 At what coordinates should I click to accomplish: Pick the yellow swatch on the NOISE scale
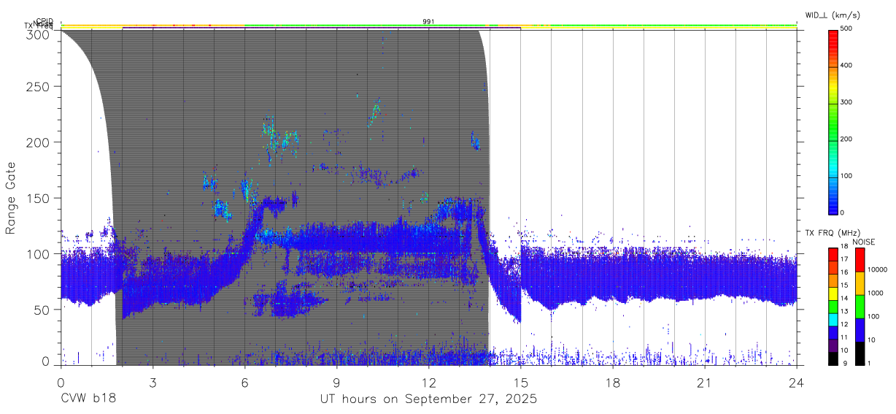click(860, 283)
